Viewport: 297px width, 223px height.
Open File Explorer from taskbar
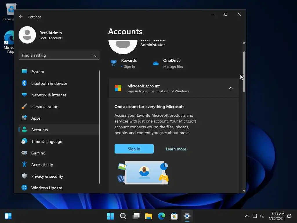[149, 216]
